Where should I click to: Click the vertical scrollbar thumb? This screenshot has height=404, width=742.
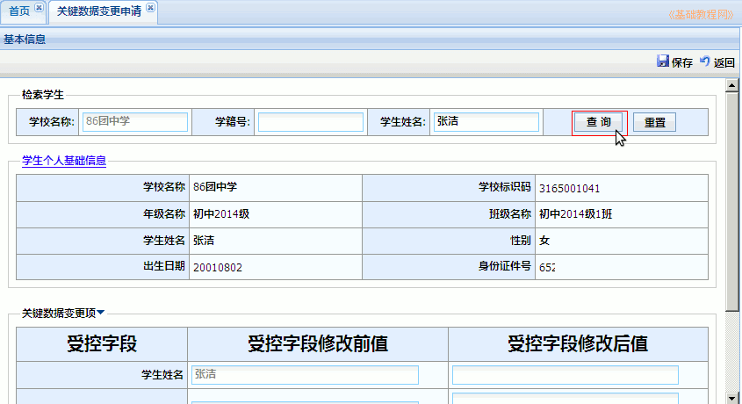pyautogui.click(x=732, y=201)
